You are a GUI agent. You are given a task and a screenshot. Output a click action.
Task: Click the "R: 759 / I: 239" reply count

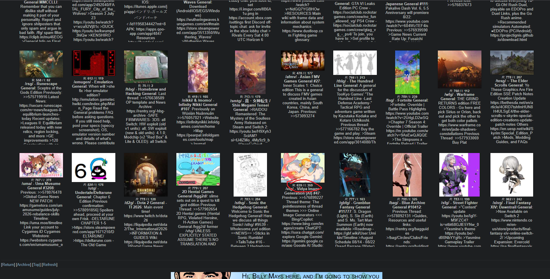[x=407, y=97]
